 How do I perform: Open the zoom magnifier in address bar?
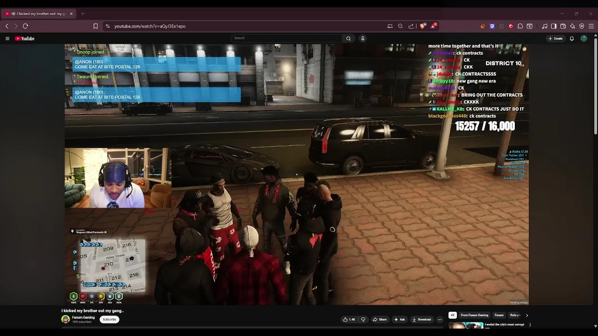click(400, 26)
